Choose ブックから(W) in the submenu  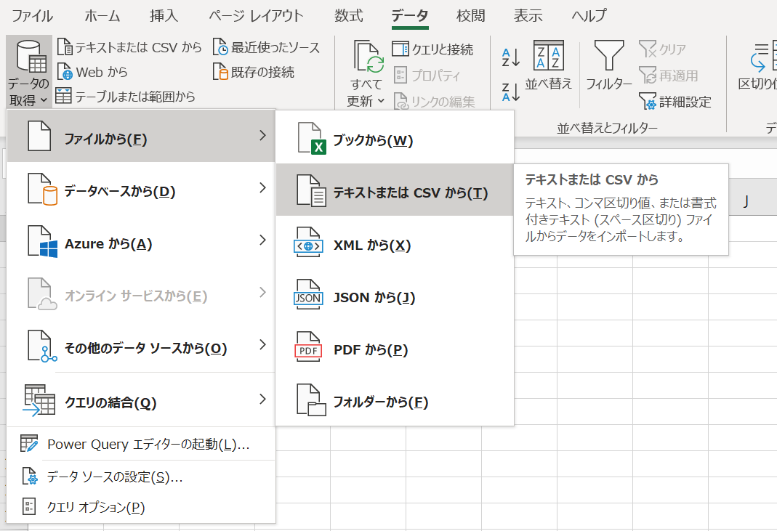pyautogui.click(x=395, y=138)
